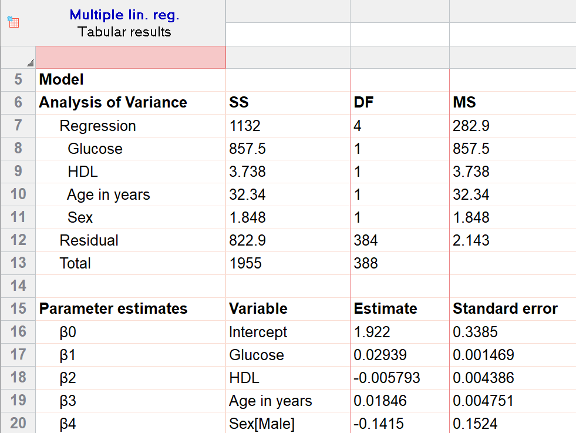This screenshot has height=433, width=576.
Task: Select the pink highlighted header cell
Action: pyautogui.click(x=130, y=58)
